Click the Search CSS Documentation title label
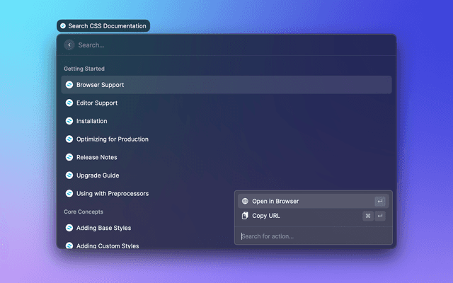Screen dimensions: 453x283 (x=107, y=26)
